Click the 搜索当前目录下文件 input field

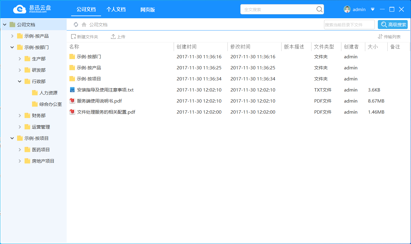[x=349, y=24]
